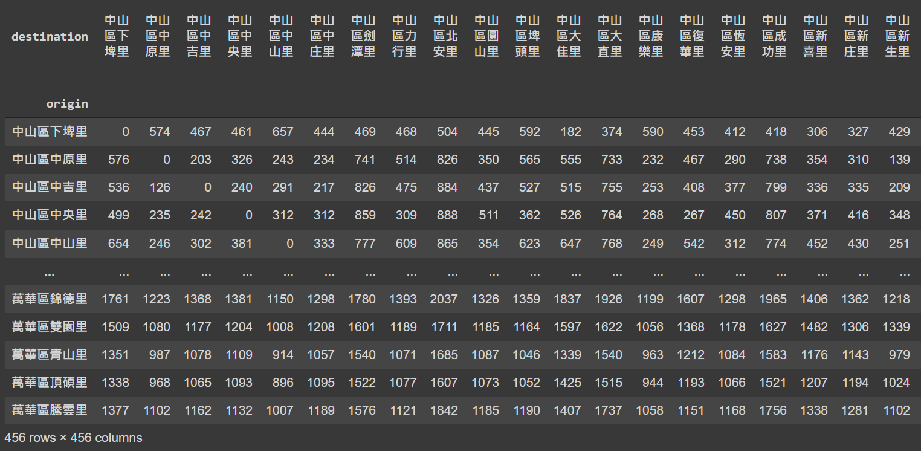Click the 中山區中央里 row label
Screen dimensions: 921x451
tap(50, 215)
